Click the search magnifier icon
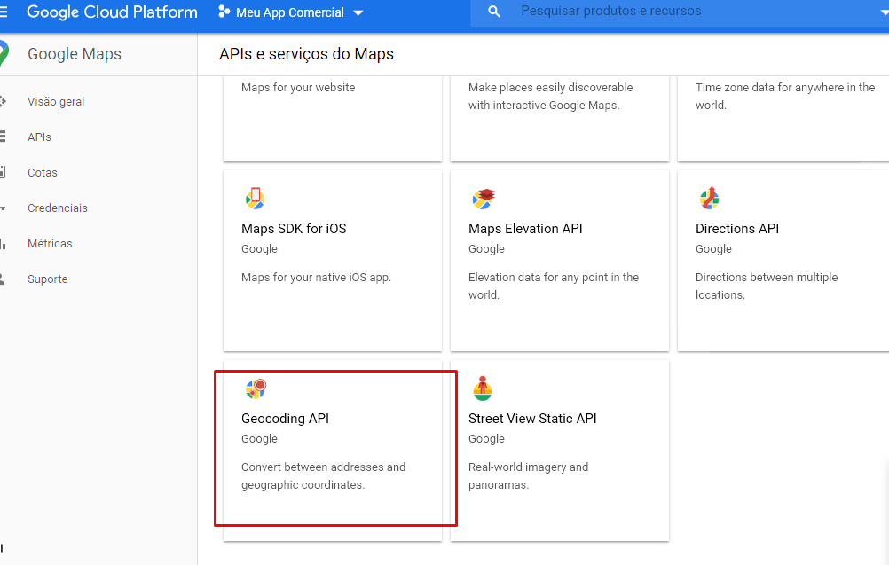The width and height of the screenshot is (889, 565). click(x=494, y=12)
